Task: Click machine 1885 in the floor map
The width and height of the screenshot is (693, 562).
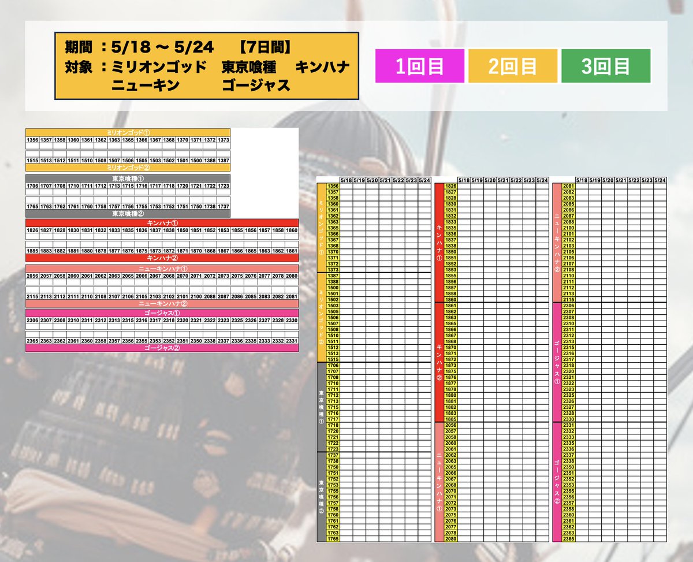Action: click(32, 251)
